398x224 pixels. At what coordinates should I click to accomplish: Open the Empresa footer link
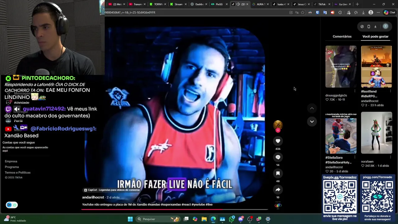tap(11, 161)
